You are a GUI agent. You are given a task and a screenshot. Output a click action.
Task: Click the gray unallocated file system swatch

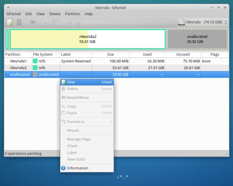[x=35, y=74]
